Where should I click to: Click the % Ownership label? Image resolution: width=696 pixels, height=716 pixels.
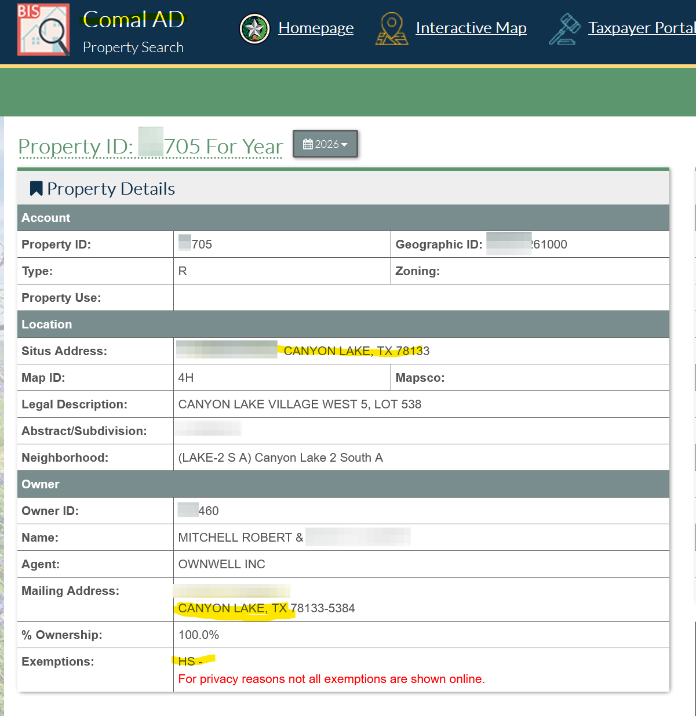(x=62, y=635)
